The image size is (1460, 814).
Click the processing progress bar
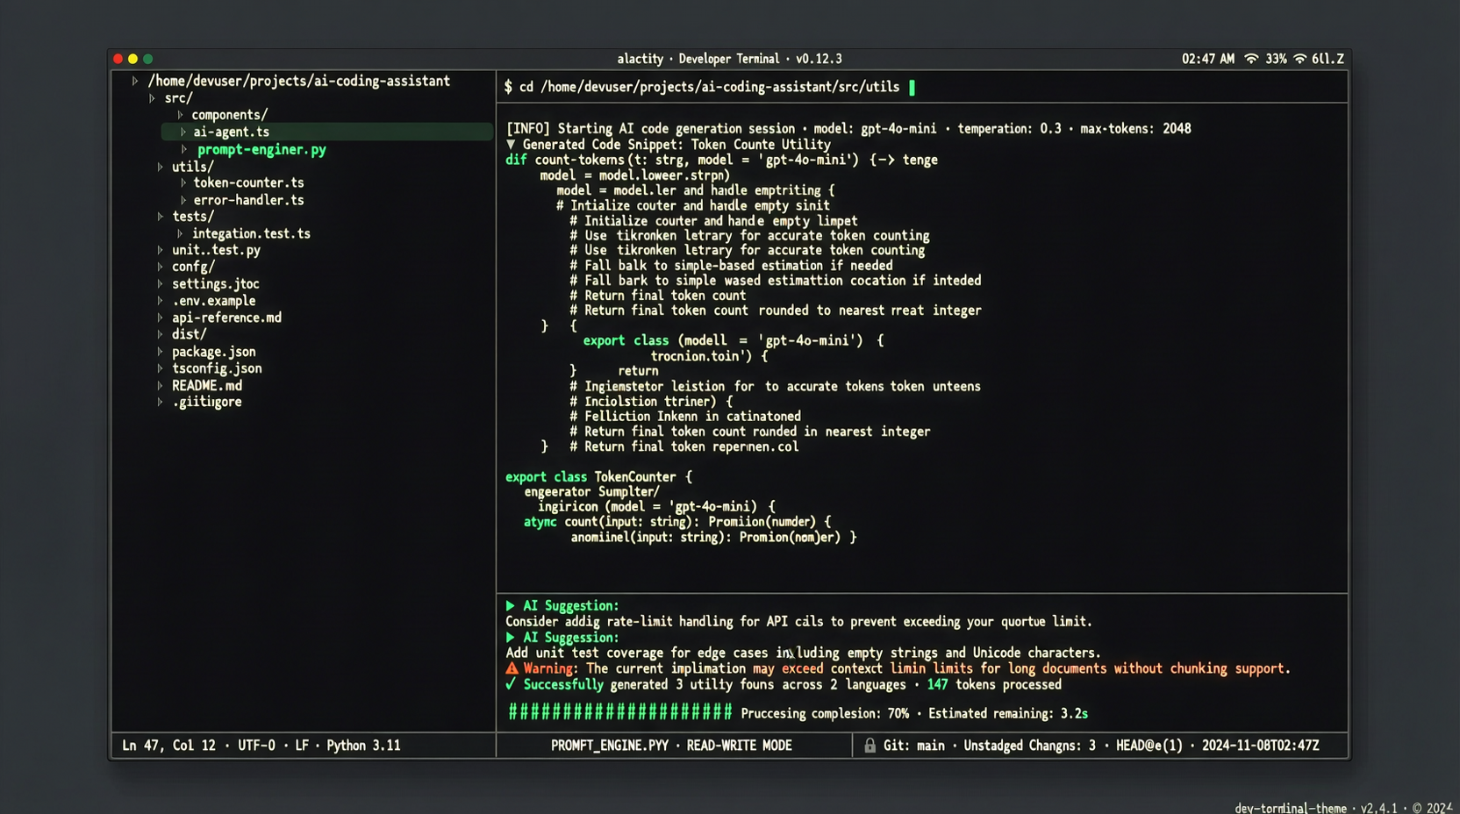click(620, 712)
